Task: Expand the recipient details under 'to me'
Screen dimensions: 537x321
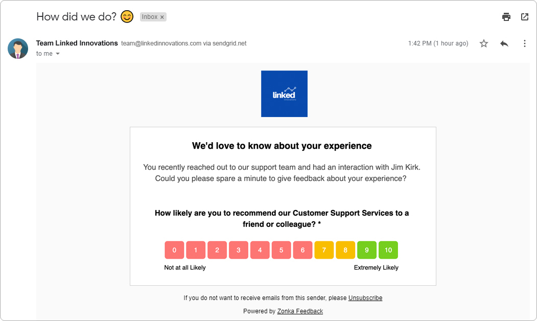Action: point(58,53)
